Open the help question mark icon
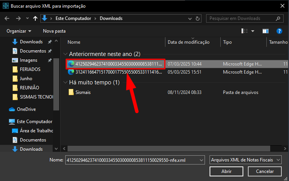The height and width of the screenshot is (181, 289). pos(279,31)
